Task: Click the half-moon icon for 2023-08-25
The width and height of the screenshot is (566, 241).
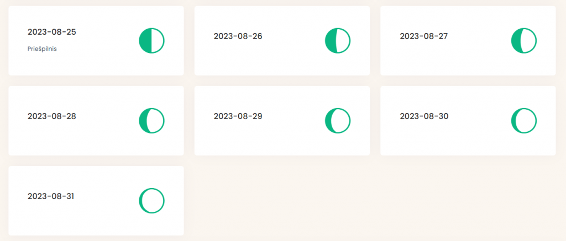Action: click(151, 40)
